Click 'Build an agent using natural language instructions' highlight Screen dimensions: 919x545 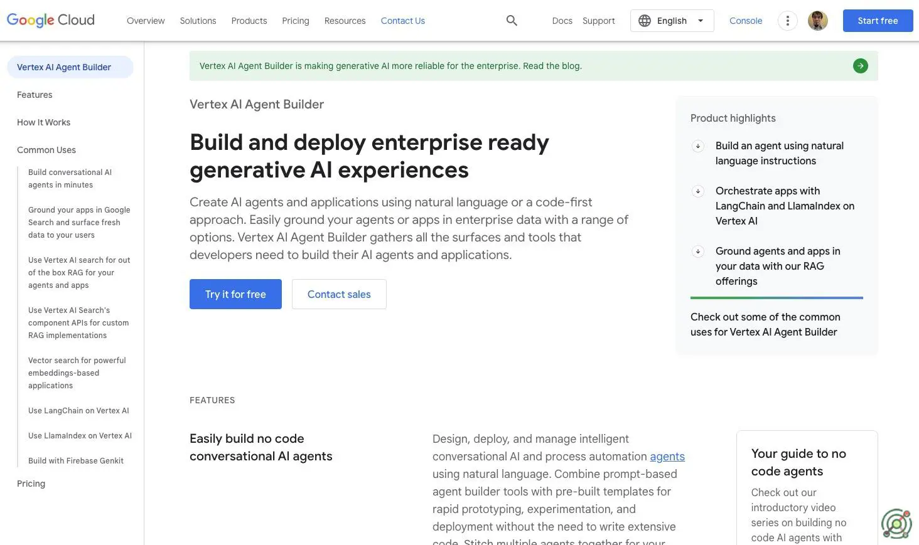click(x=780, y=154)
